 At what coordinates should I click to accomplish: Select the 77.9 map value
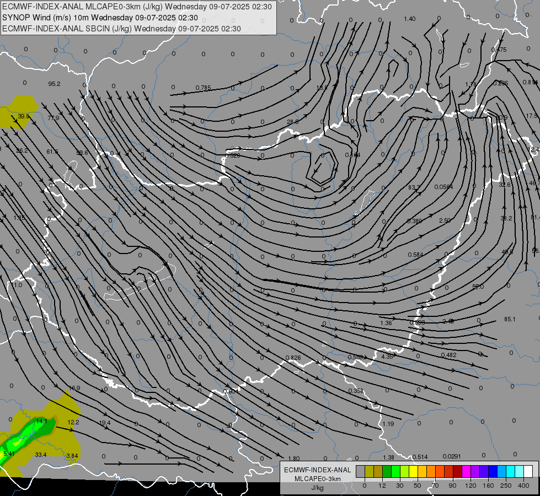click(54, 118)
